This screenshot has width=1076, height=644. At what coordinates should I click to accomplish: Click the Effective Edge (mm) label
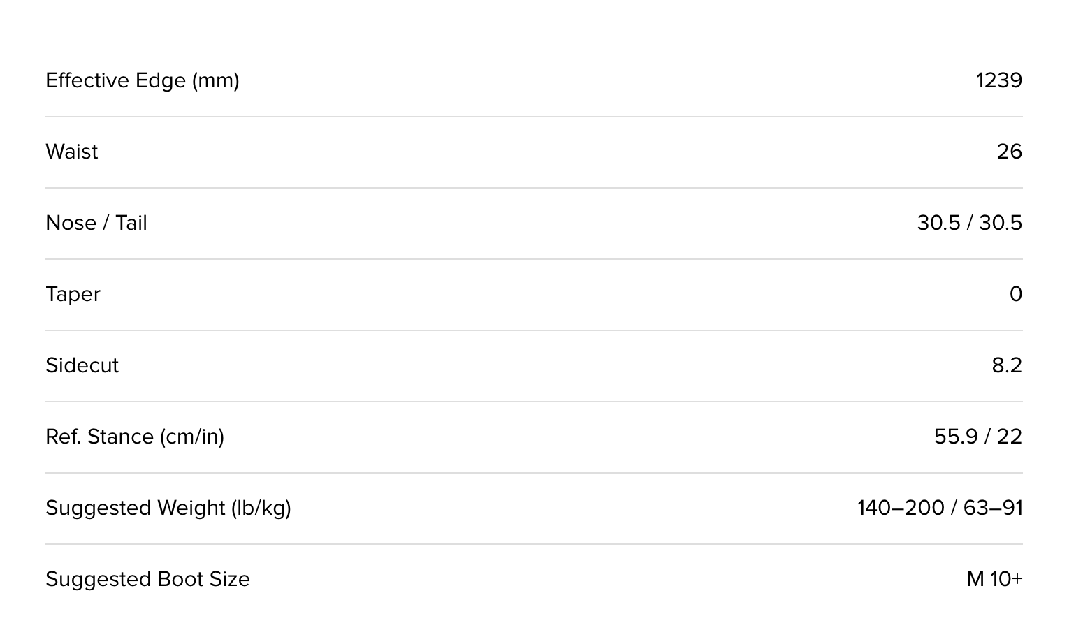(143, 81)
